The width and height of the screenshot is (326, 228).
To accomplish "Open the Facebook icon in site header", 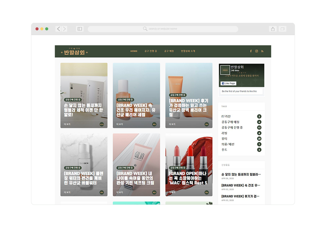I will (251, 51).
